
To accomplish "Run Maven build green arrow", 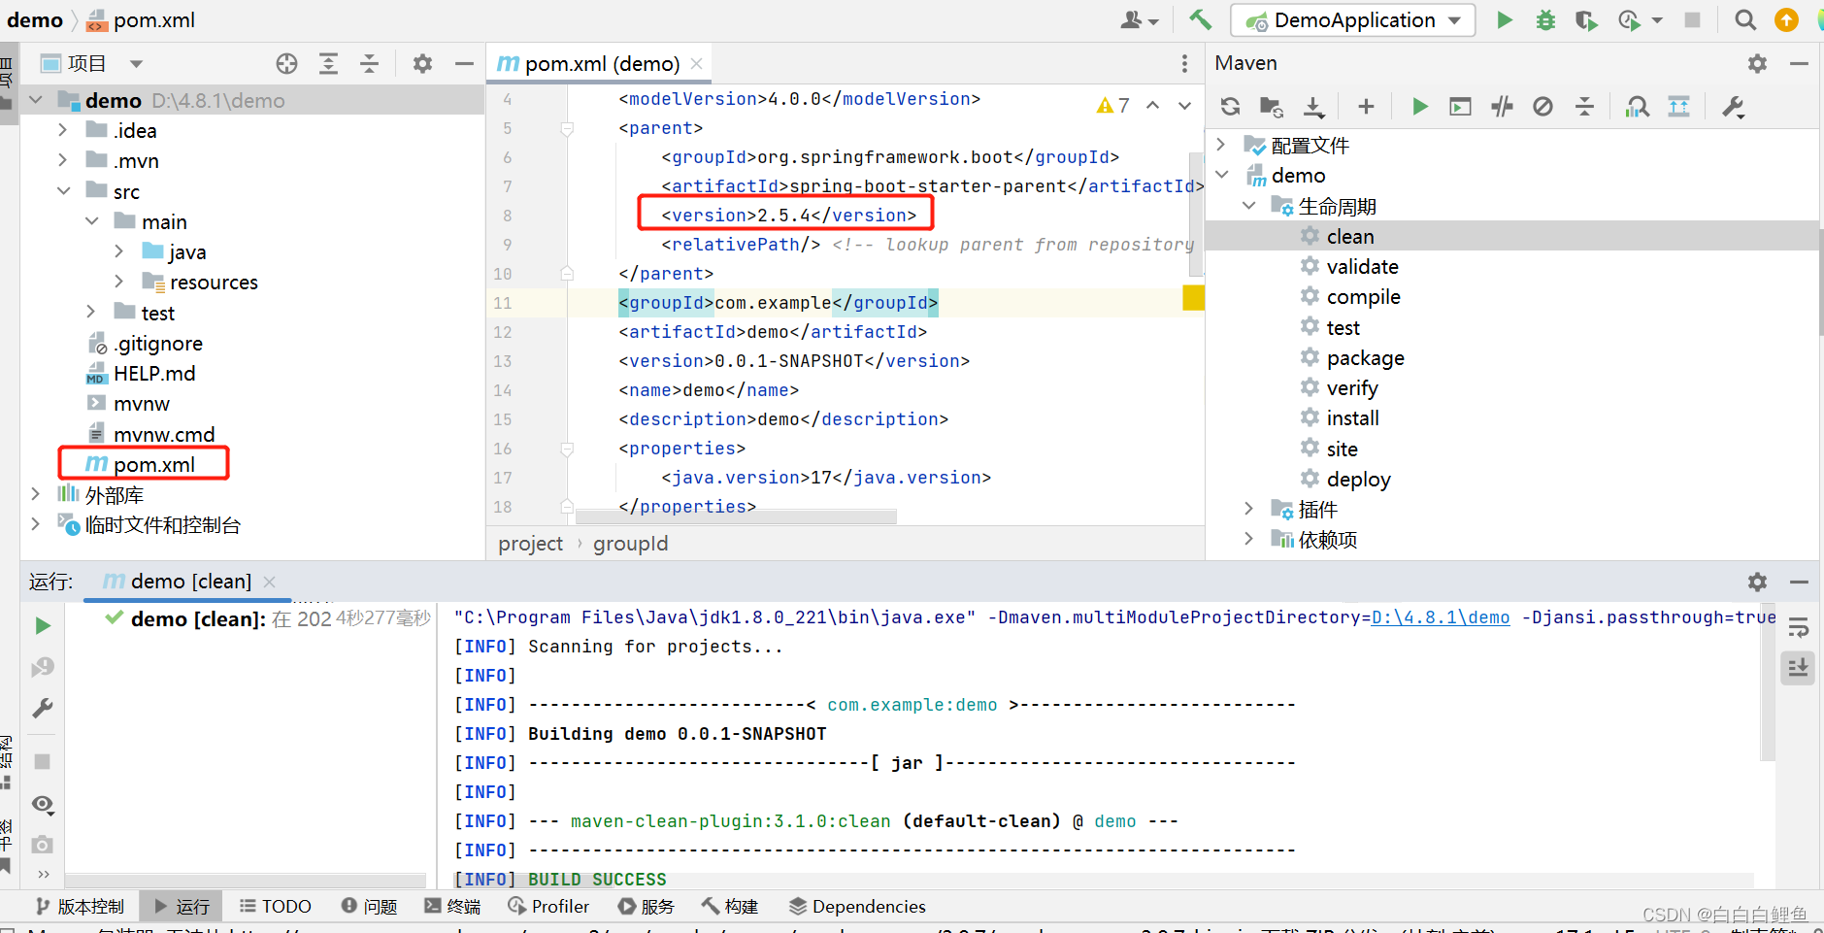I will tap(1419, 107).
